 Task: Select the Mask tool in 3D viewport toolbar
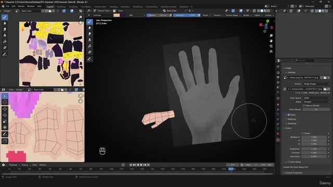tap(89, 52)
